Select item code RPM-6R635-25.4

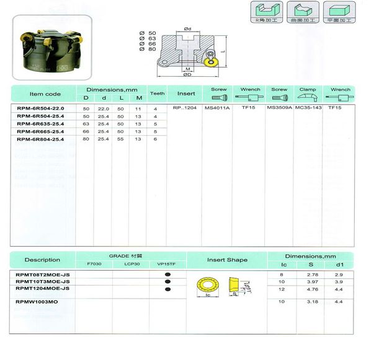point(40,124)
